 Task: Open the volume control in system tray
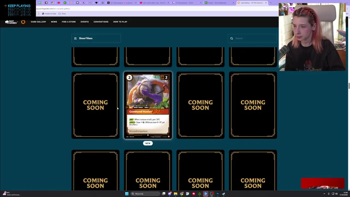click(336, 194)
